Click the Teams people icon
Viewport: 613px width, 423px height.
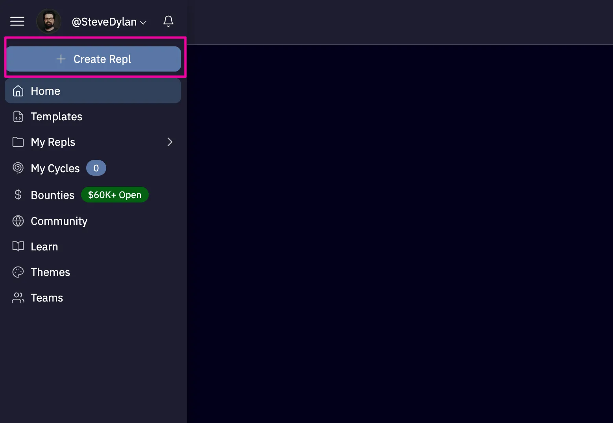(18, 298)
